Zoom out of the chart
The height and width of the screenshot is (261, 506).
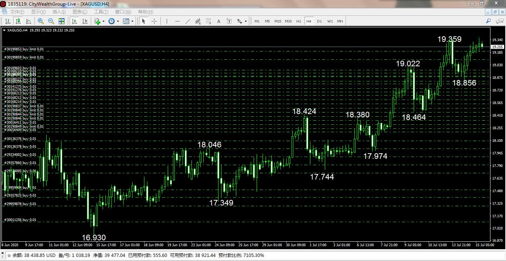51,21
